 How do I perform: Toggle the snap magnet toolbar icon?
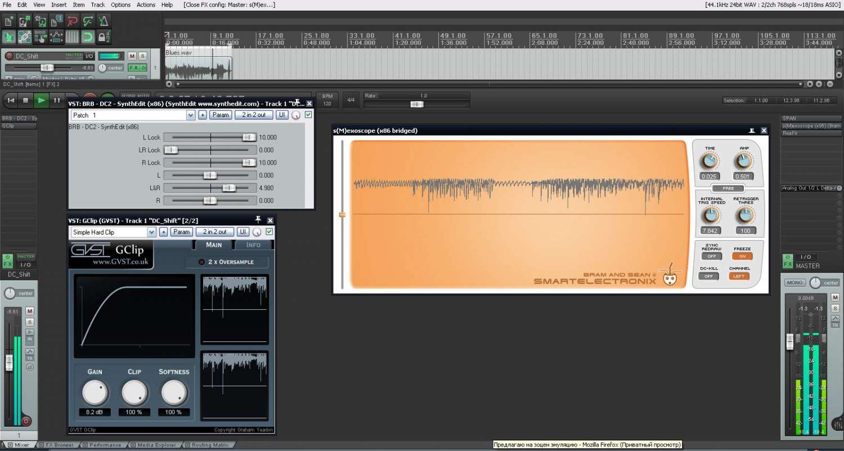(88, 38)
